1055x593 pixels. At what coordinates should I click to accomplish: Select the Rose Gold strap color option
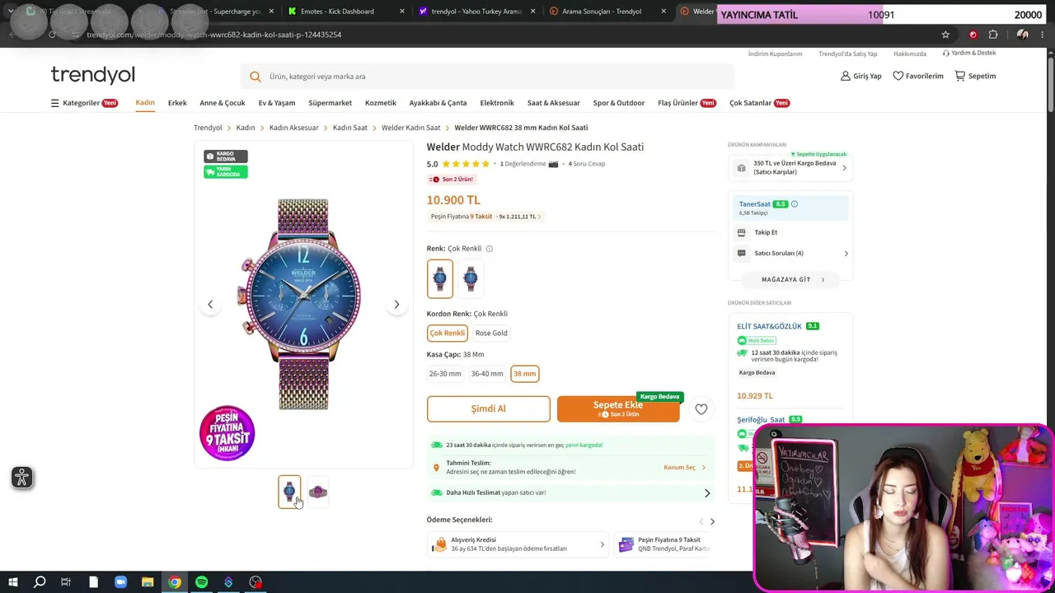[x=491, y=333]
